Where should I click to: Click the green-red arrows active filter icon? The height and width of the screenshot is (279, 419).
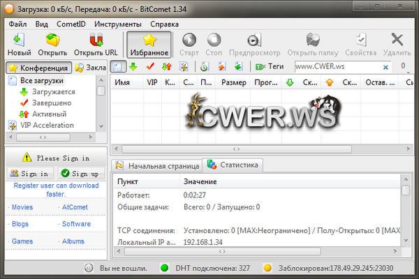pos(167,66)
